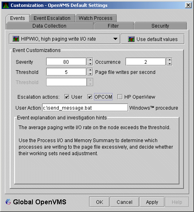This screenshot has height=212, width=194.
Task: Click the OK button
Action: (99, 202)
